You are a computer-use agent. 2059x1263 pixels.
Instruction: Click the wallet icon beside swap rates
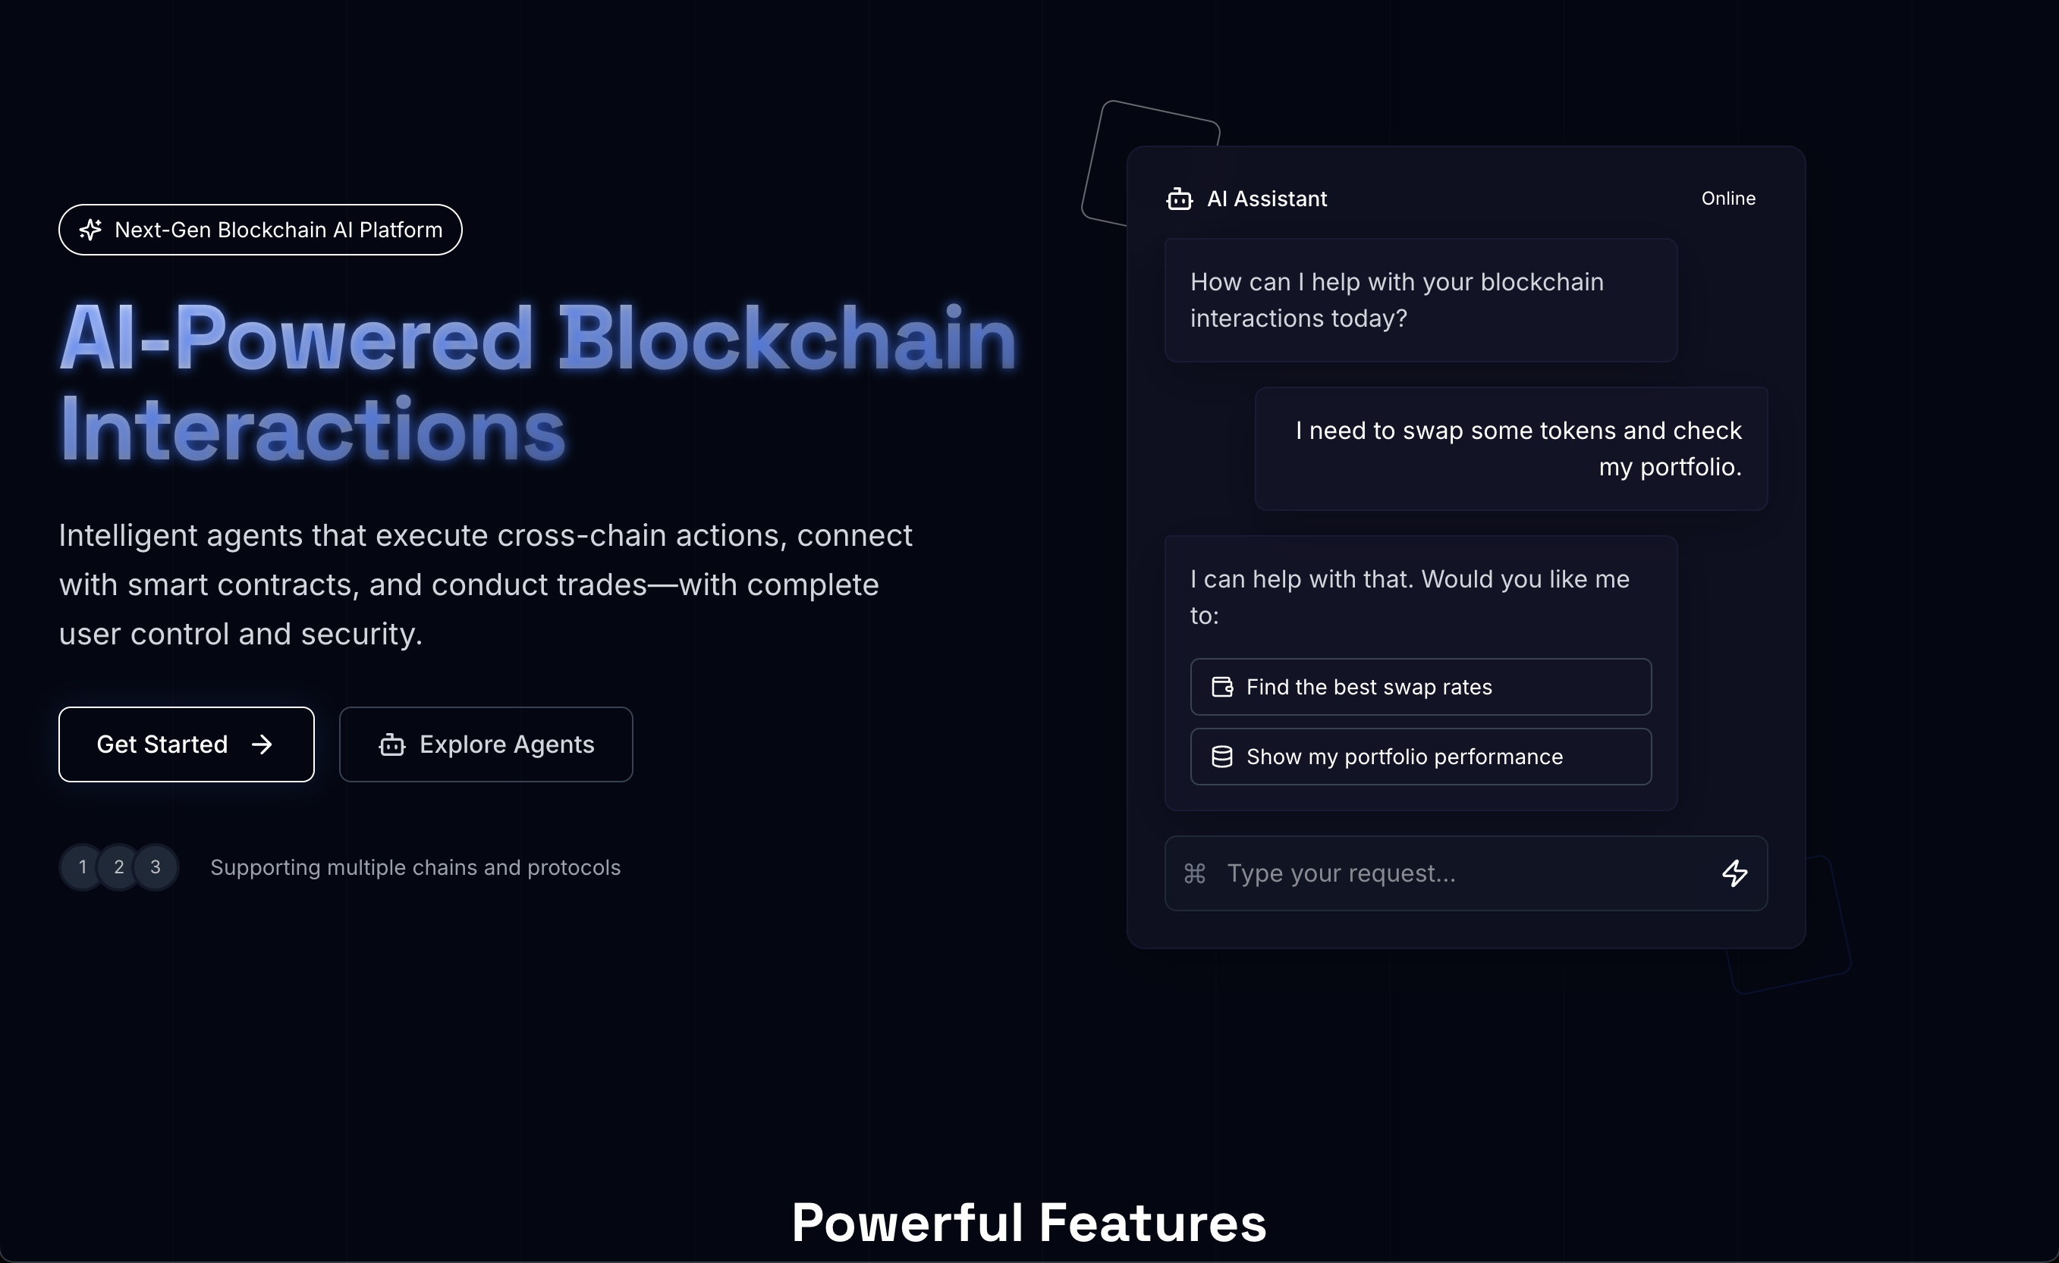point(1222,687)
